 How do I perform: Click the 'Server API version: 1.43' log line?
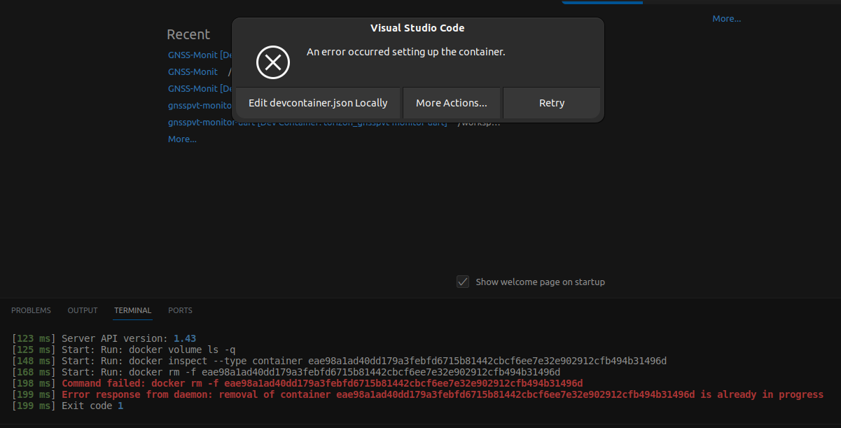click(x=104, y=338)
